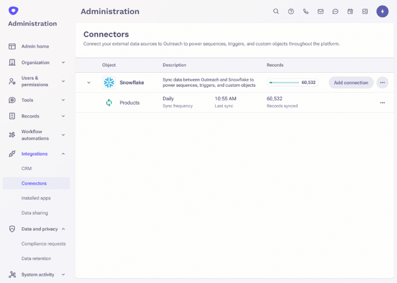The width and height of the screenshot is (397, 283).
Task: Expand the Users & permissions section
Action: [63, 81]
